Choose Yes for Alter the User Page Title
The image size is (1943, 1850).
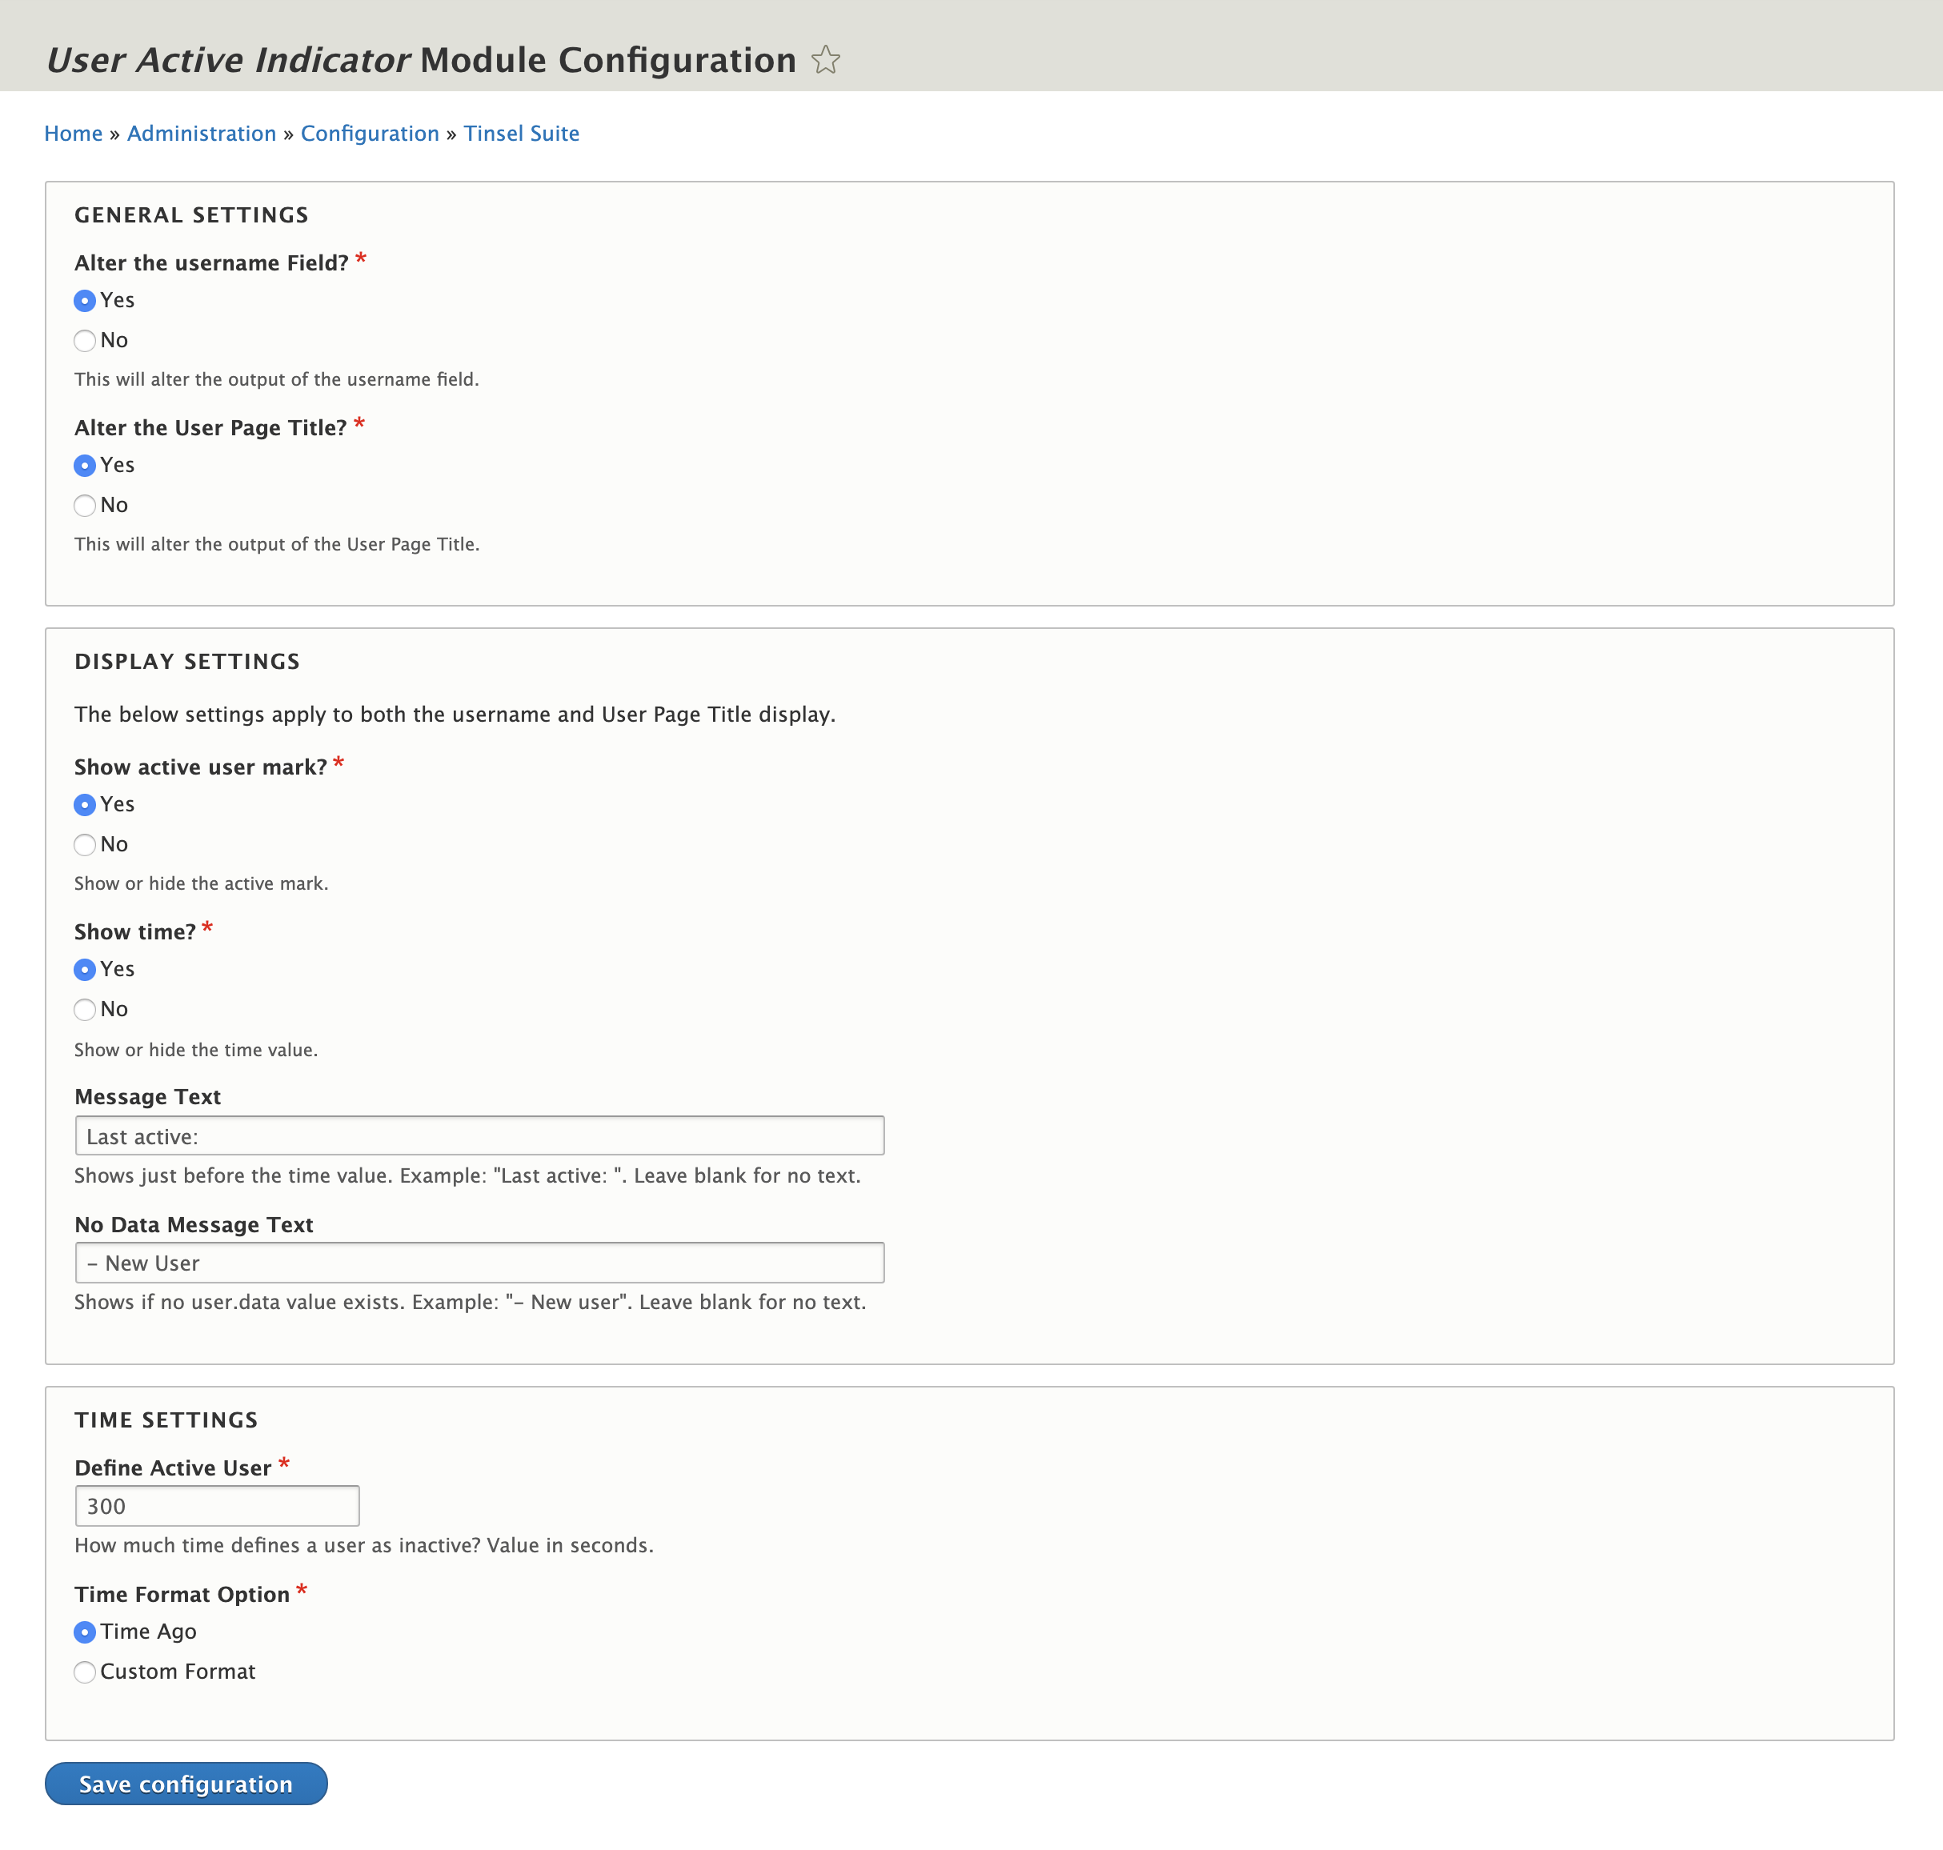point(85,466)
